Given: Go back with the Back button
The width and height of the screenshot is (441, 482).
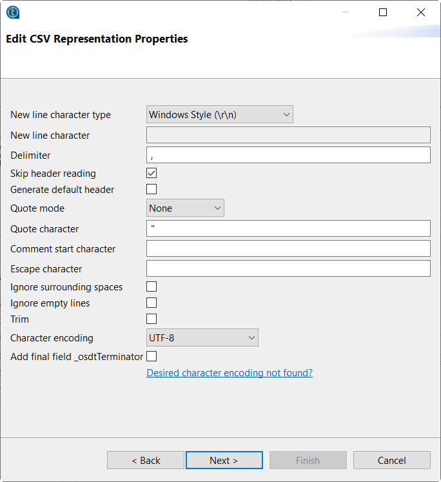Looking at the screenshot, I should coord(146,460).
